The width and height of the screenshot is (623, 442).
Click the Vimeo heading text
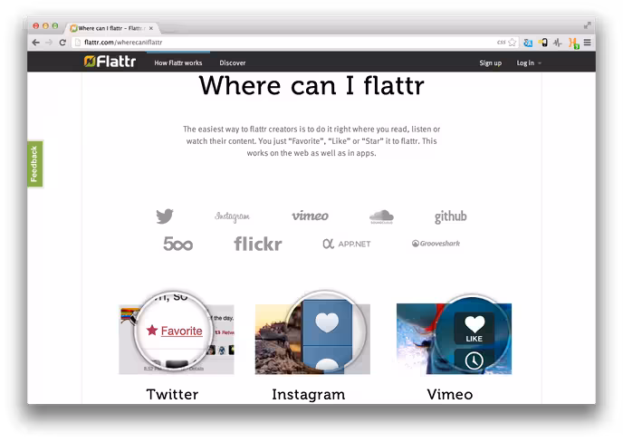click(x=450, y=395)
